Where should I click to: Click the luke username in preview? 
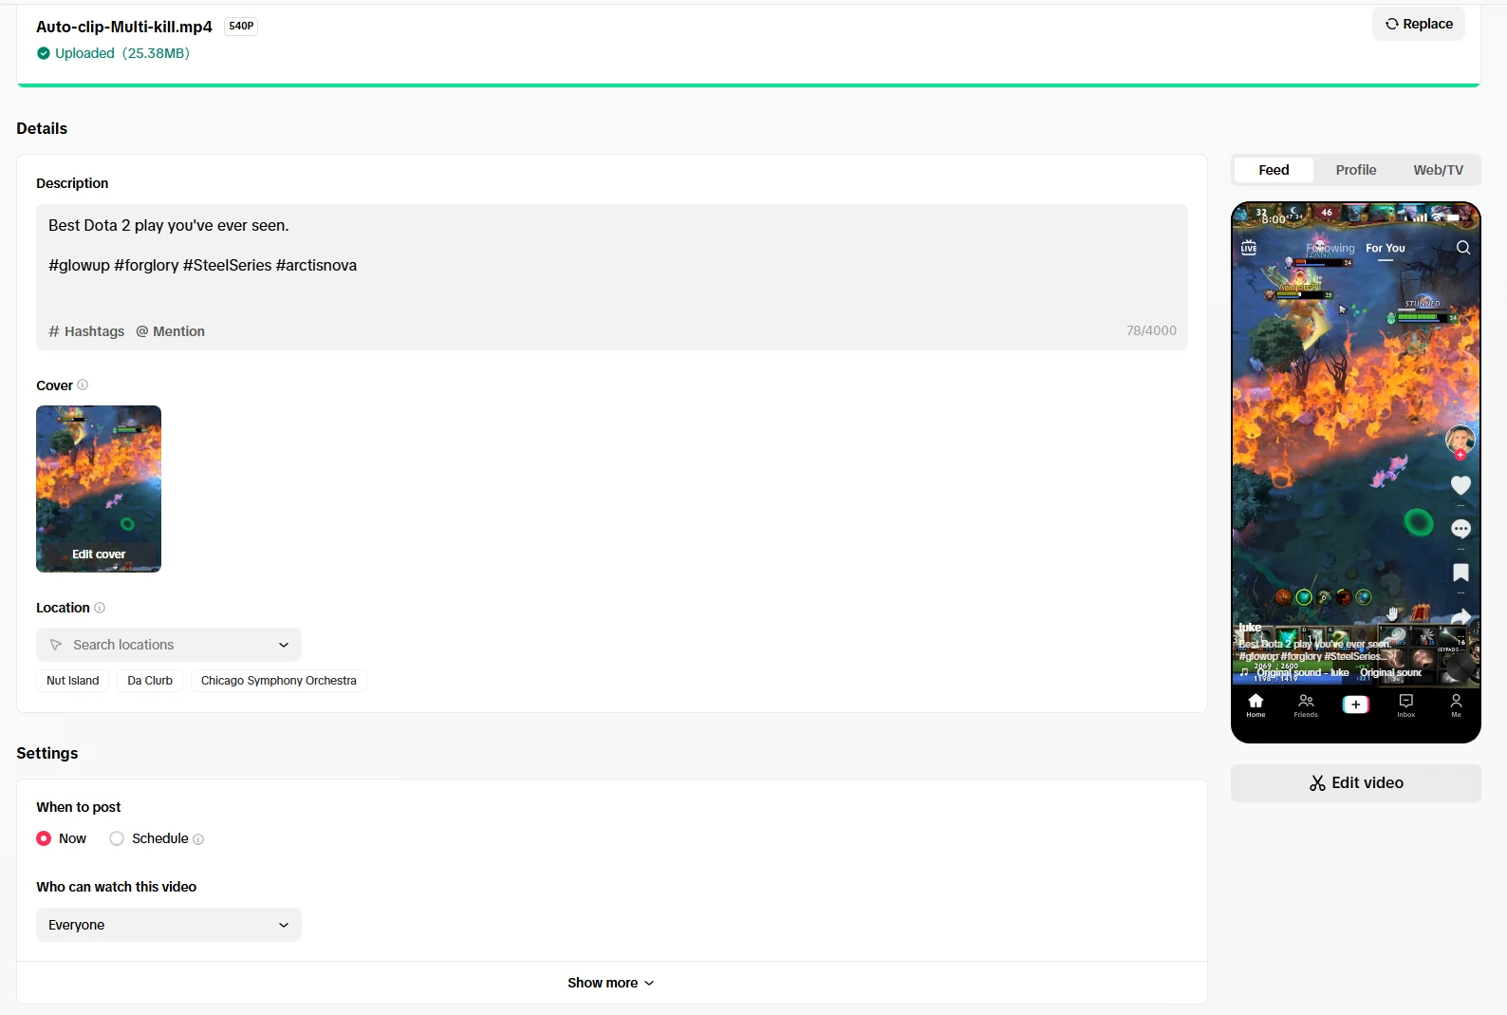click(x=1250, y=628)
